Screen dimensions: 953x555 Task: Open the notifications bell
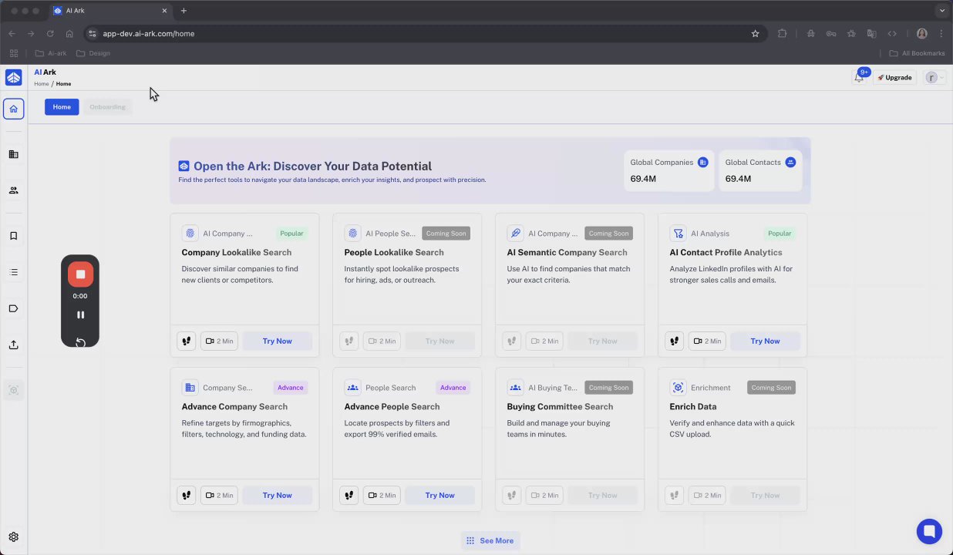(859, 77)
